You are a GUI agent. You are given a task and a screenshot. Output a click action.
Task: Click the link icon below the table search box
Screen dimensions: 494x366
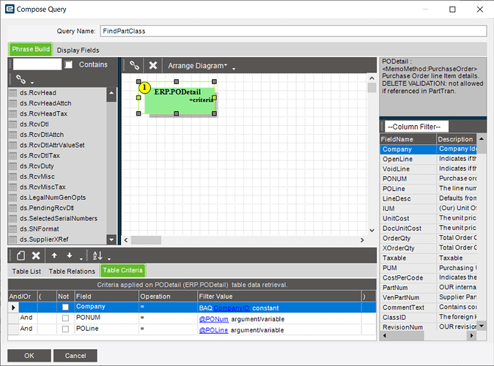click(21, 79)
